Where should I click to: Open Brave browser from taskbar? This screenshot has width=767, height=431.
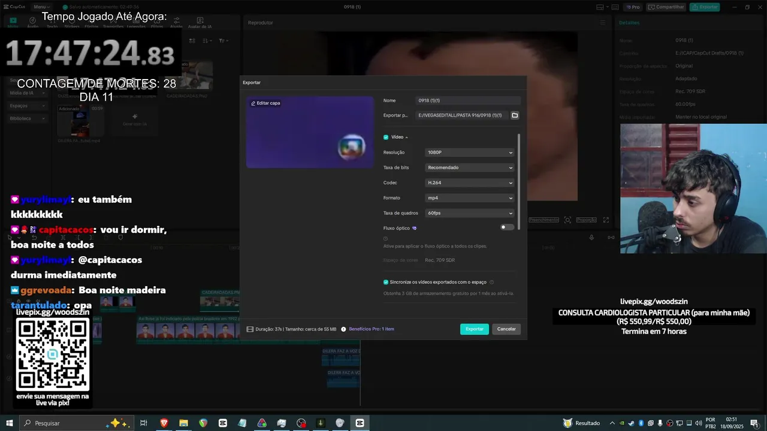click(x=164, y=423)
